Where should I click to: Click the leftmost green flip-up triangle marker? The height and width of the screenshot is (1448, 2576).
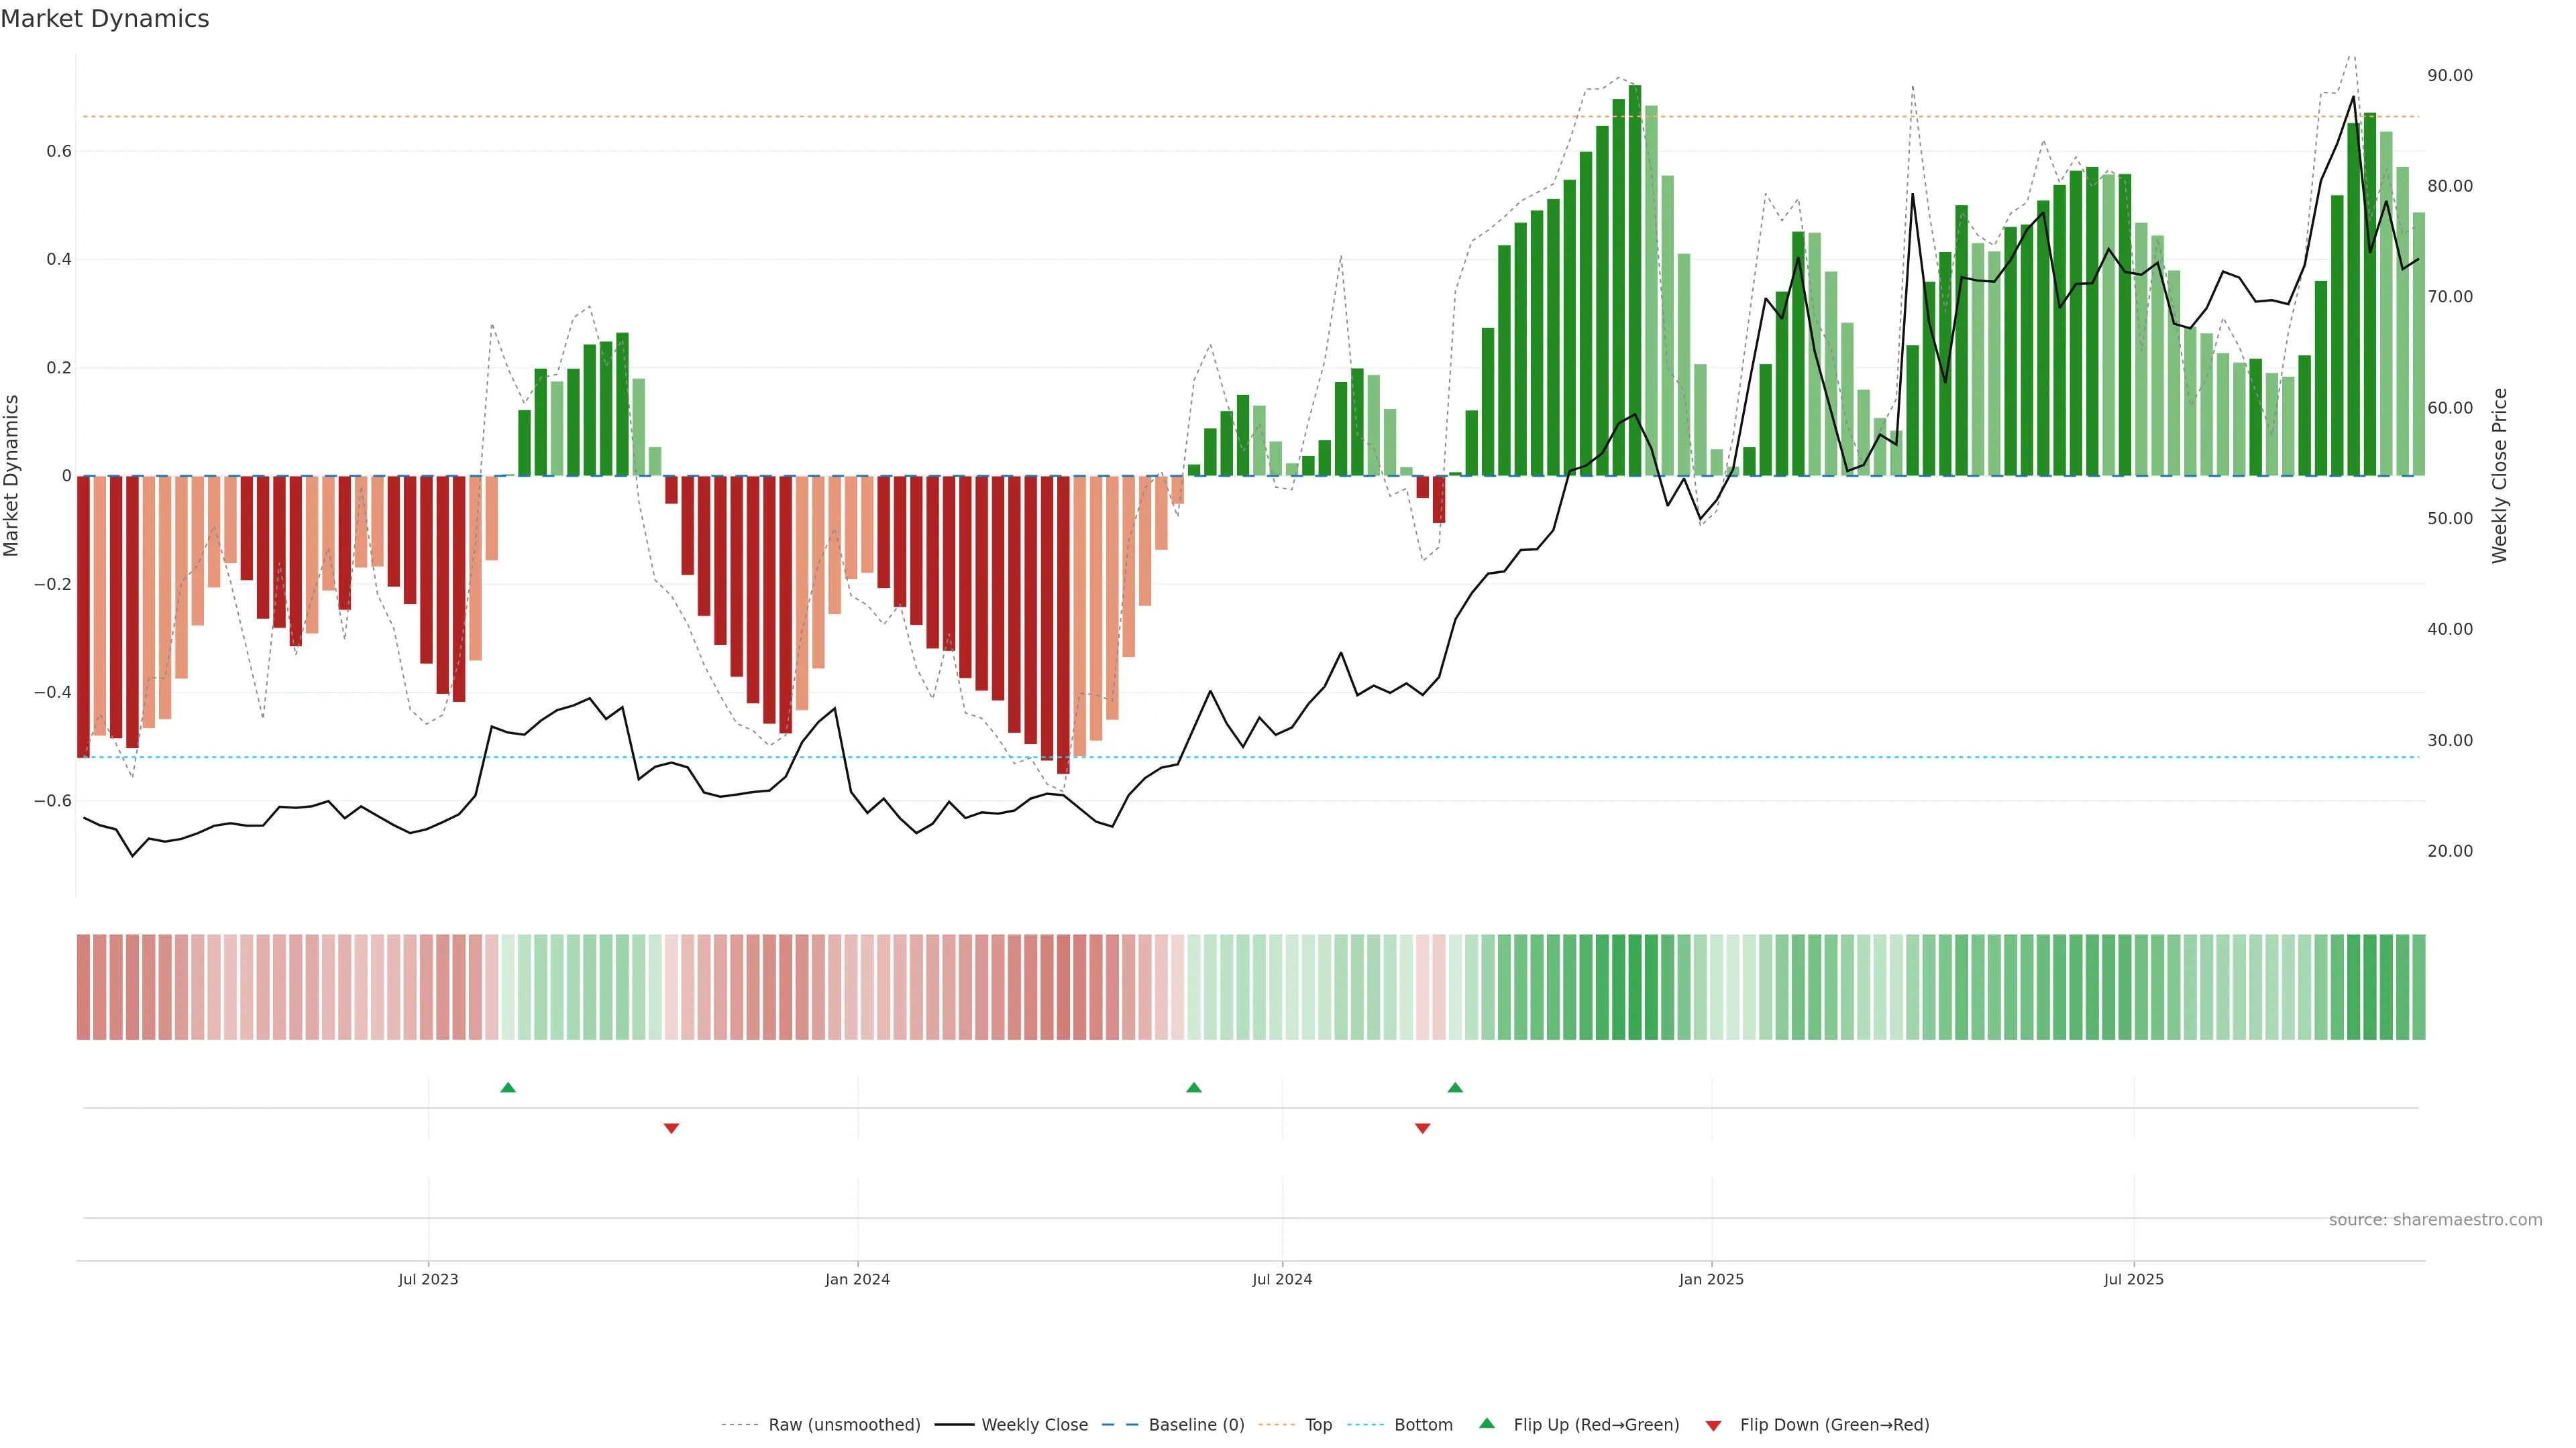[x=508, y=1087]
